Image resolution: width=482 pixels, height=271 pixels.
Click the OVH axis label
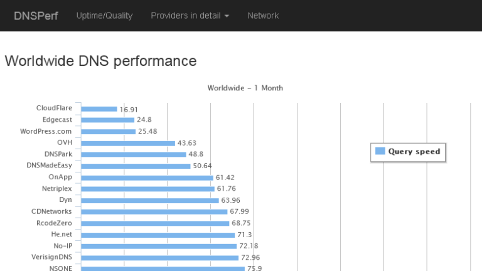coord(65,142)
